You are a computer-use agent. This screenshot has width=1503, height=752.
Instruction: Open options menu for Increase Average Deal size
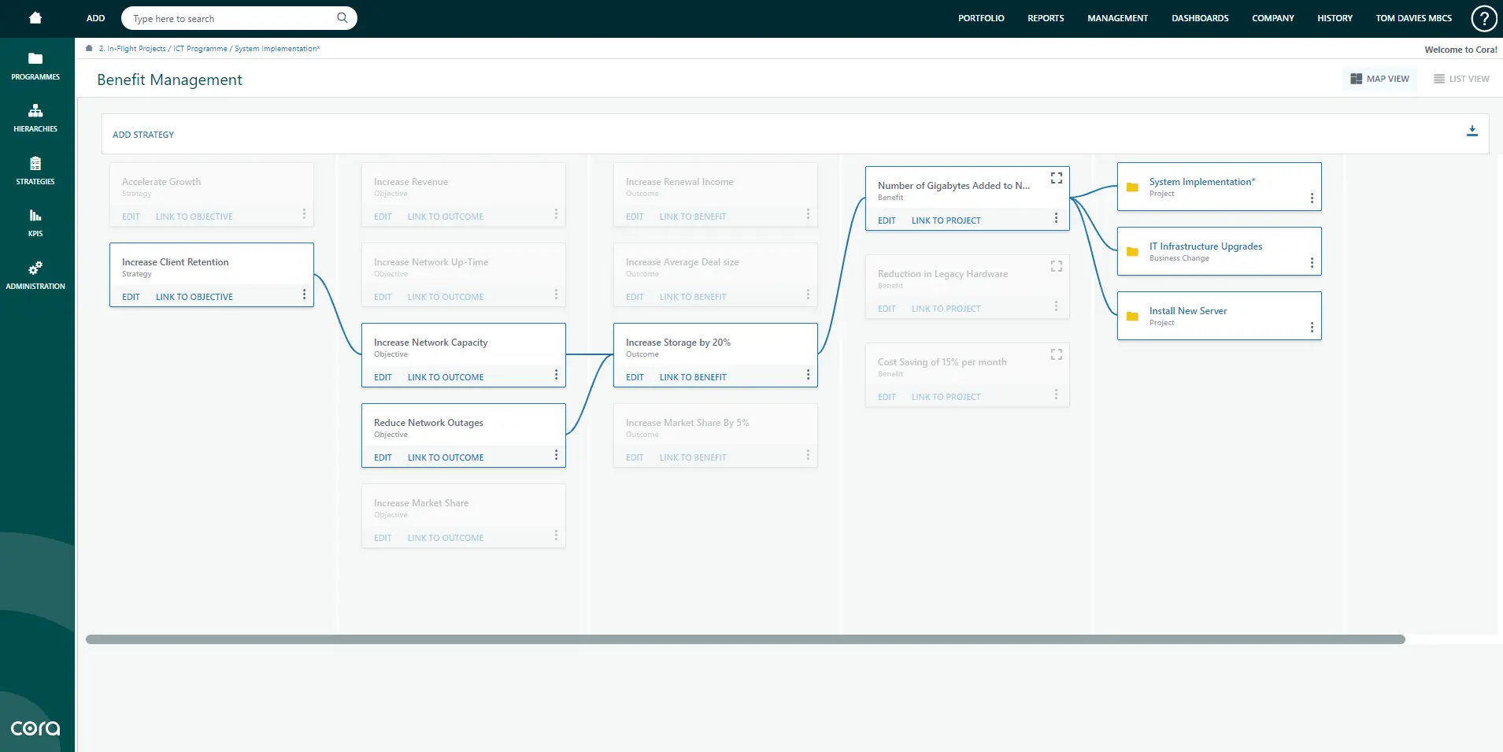coord(808,295)
